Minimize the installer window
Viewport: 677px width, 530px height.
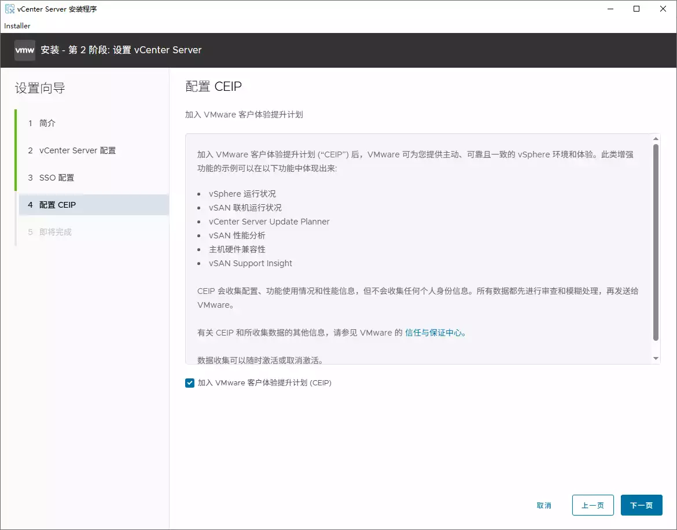tap(610, 9)
